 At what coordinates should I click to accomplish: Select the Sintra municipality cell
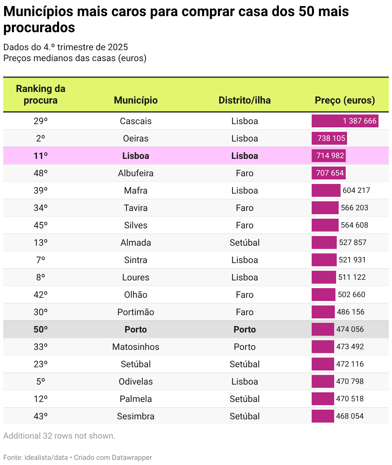click(136, 260)
